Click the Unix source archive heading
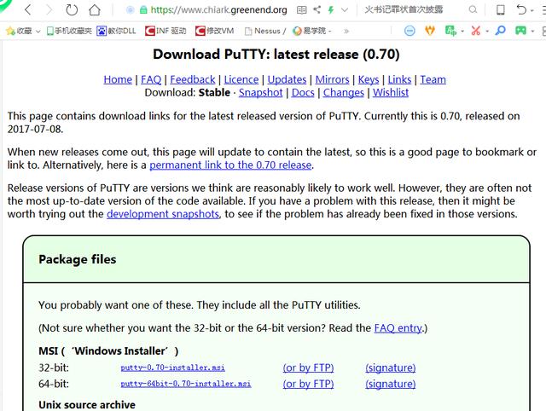This screenshot has height=411, width=546. click(87, 405)
